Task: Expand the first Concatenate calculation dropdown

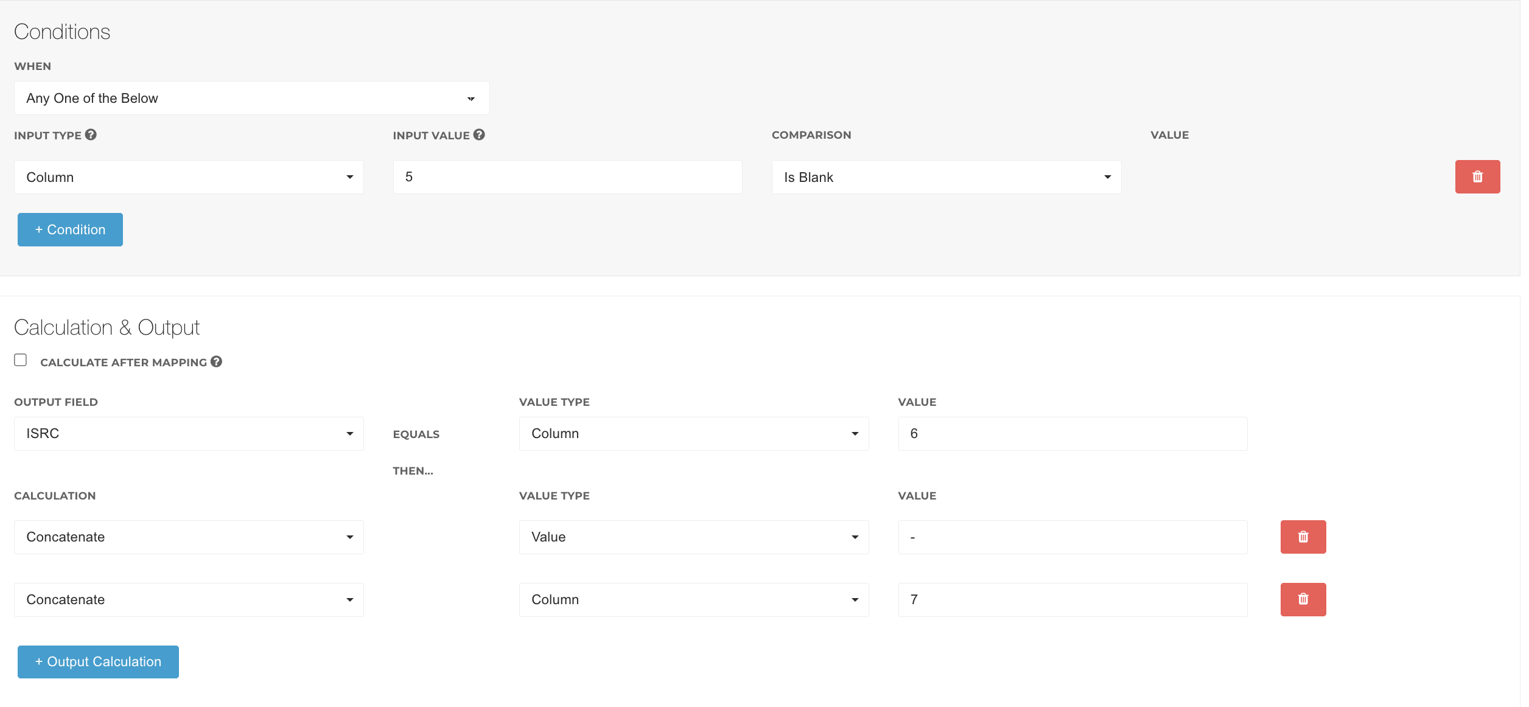Action: [x=189, y=537]
